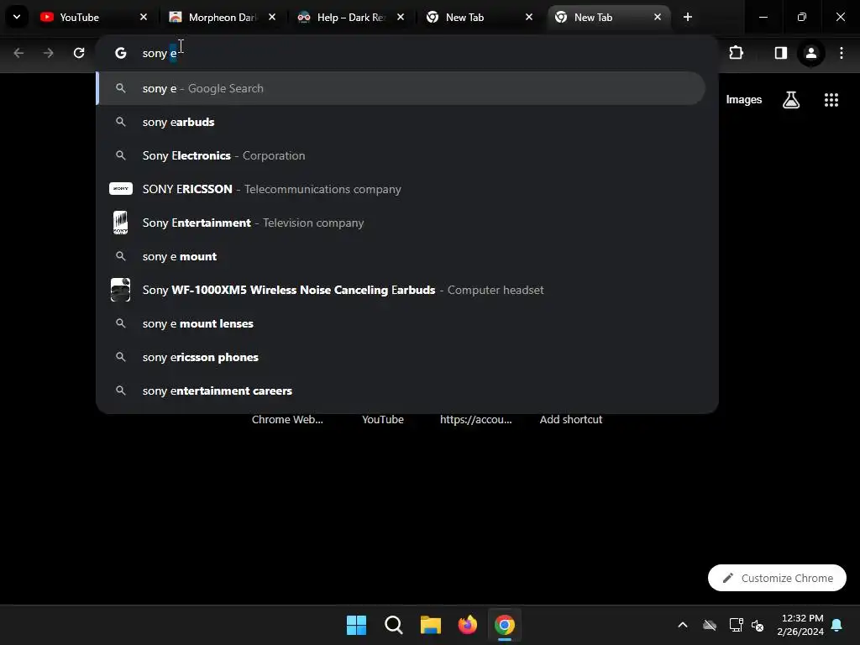860x645 pixels.
Task: Click search icon beside 'sony e mount lenses'
Action: tap(121, 323)
